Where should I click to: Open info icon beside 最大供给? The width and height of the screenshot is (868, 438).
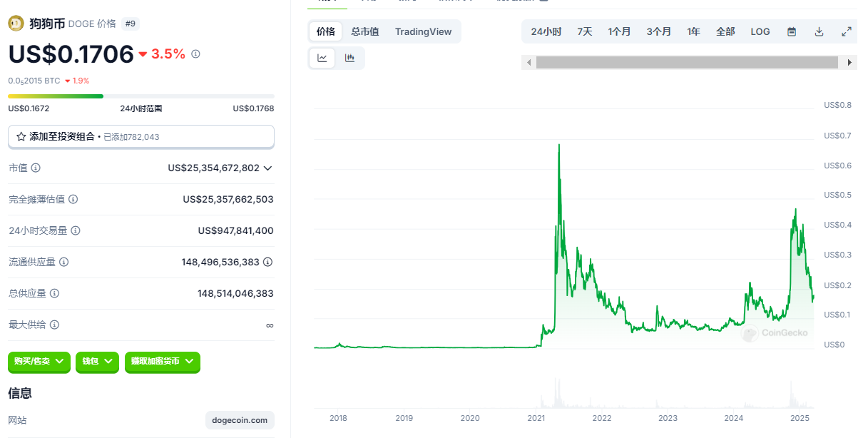54,325
